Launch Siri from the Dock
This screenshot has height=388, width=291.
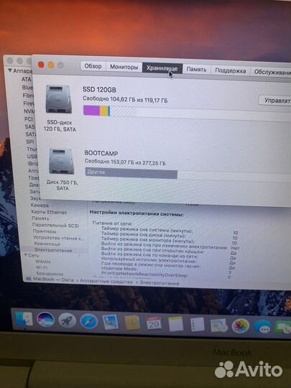[x=45, y=320]
